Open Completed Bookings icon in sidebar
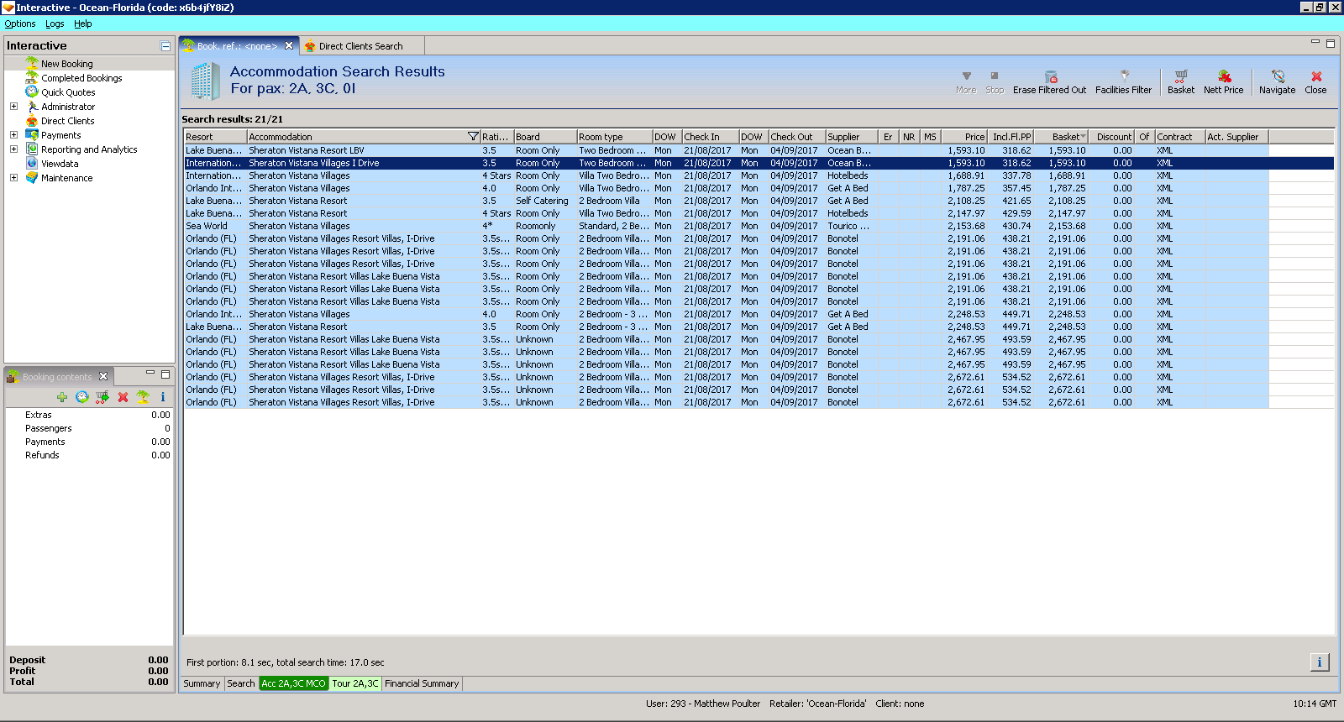The height and width of the screenshot is (722, 1344). tap(32, 77)
